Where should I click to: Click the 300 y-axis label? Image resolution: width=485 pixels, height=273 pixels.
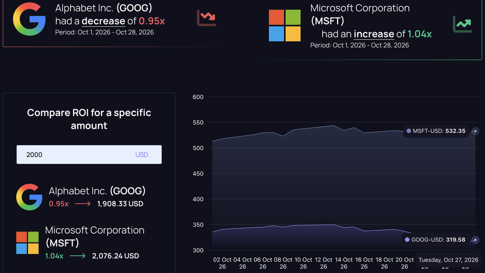pyautogui.click(x=198, y=250)
